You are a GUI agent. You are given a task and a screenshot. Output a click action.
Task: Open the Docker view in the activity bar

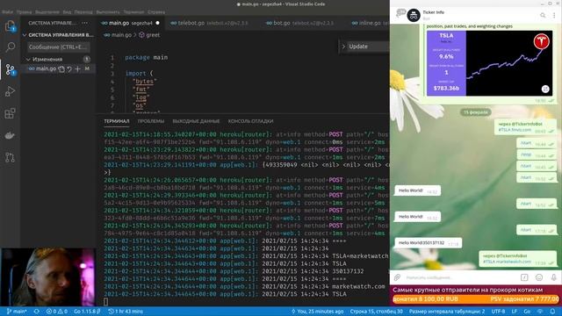coord(10,135)
